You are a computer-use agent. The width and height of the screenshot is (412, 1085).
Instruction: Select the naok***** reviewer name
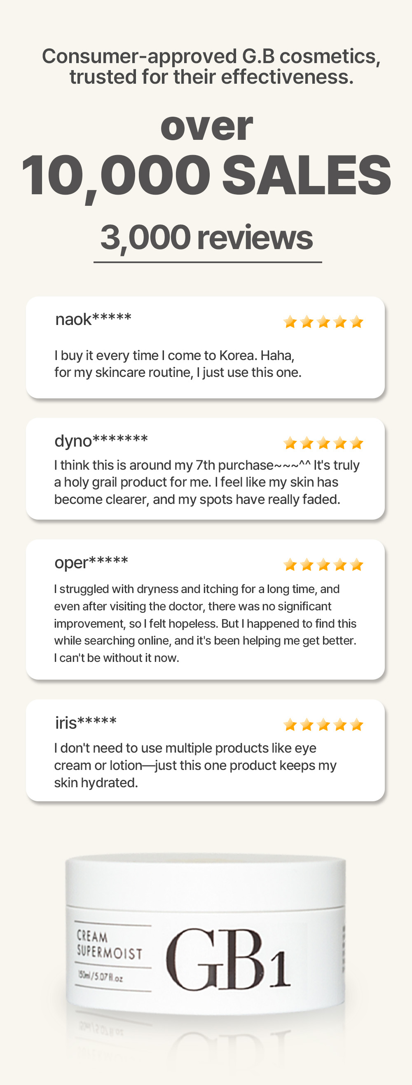[x=94, y=319]
